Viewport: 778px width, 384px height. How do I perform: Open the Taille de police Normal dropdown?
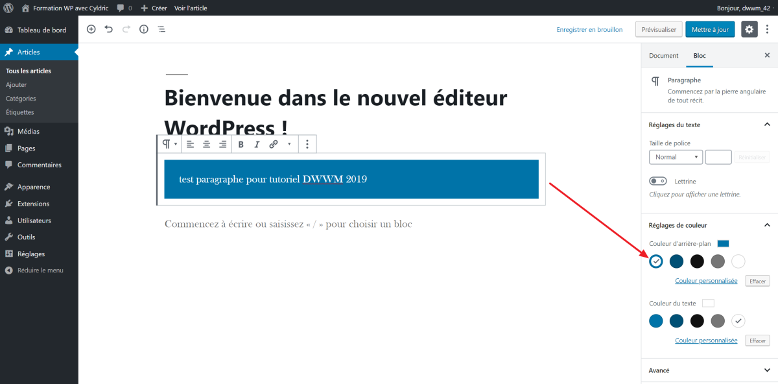point(676,157)
